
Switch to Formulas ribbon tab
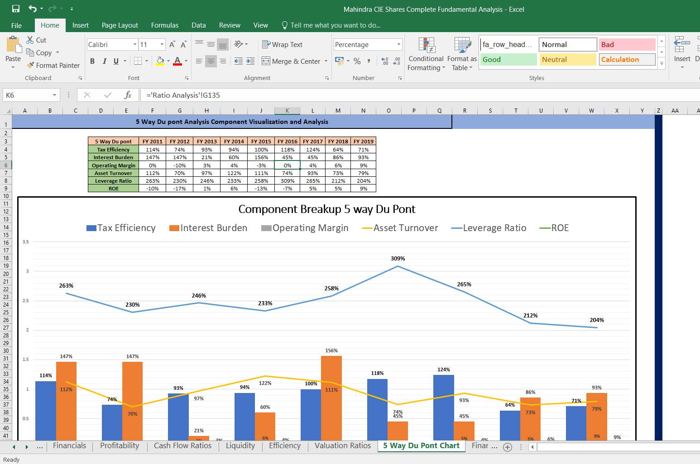click(165, 25)
